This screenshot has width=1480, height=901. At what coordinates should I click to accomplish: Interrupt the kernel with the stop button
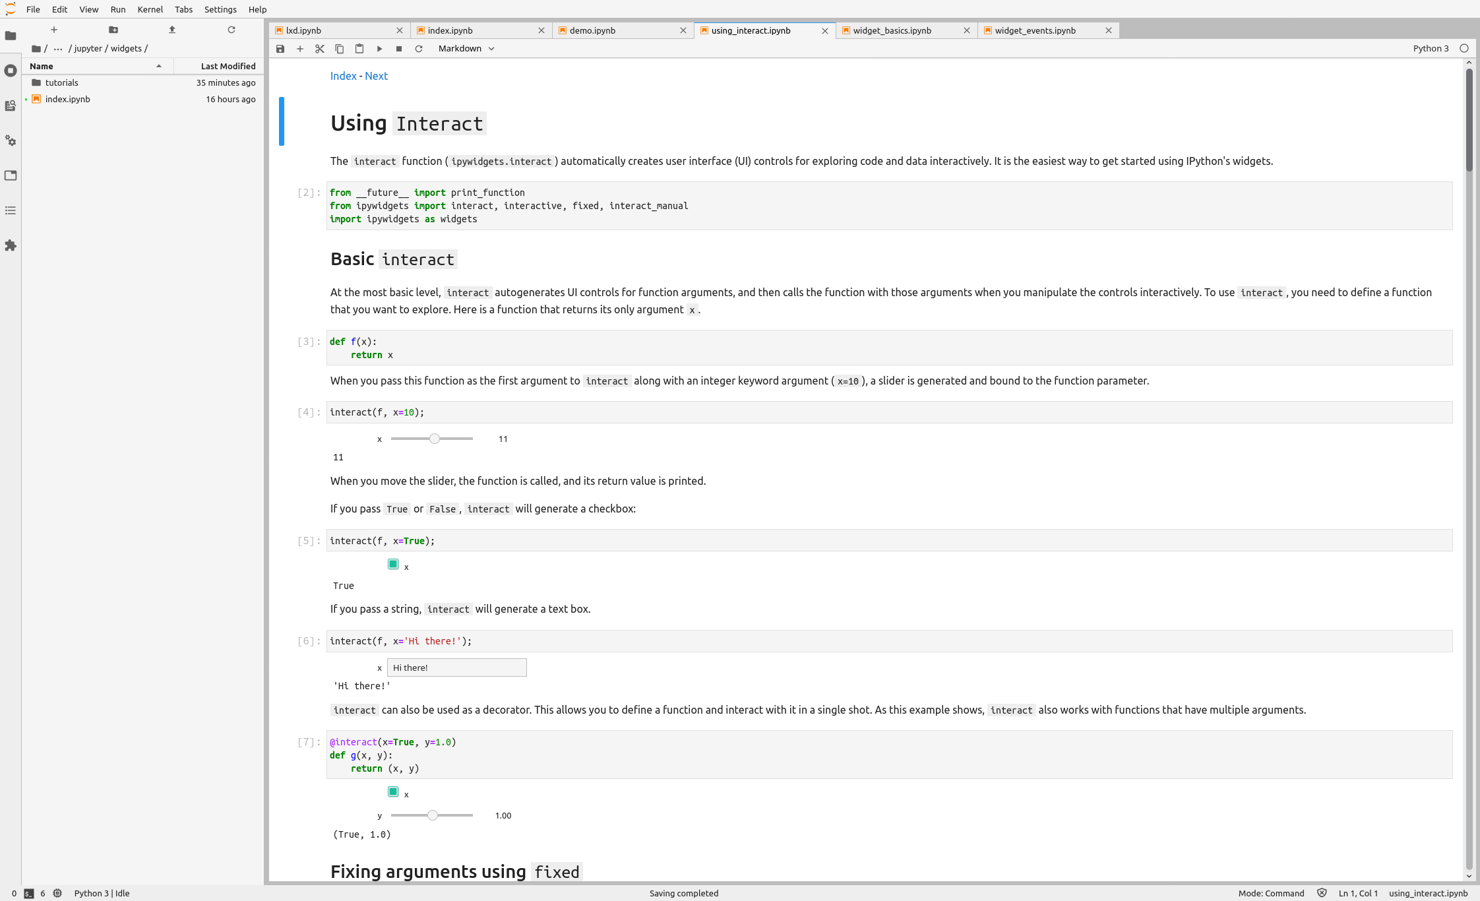399,49
